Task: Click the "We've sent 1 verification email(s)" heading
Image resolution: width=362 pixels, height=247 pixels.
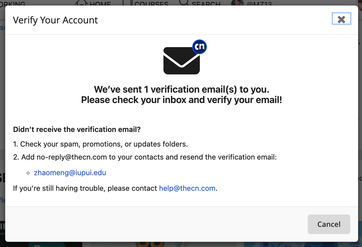Action: pos(181,89)
